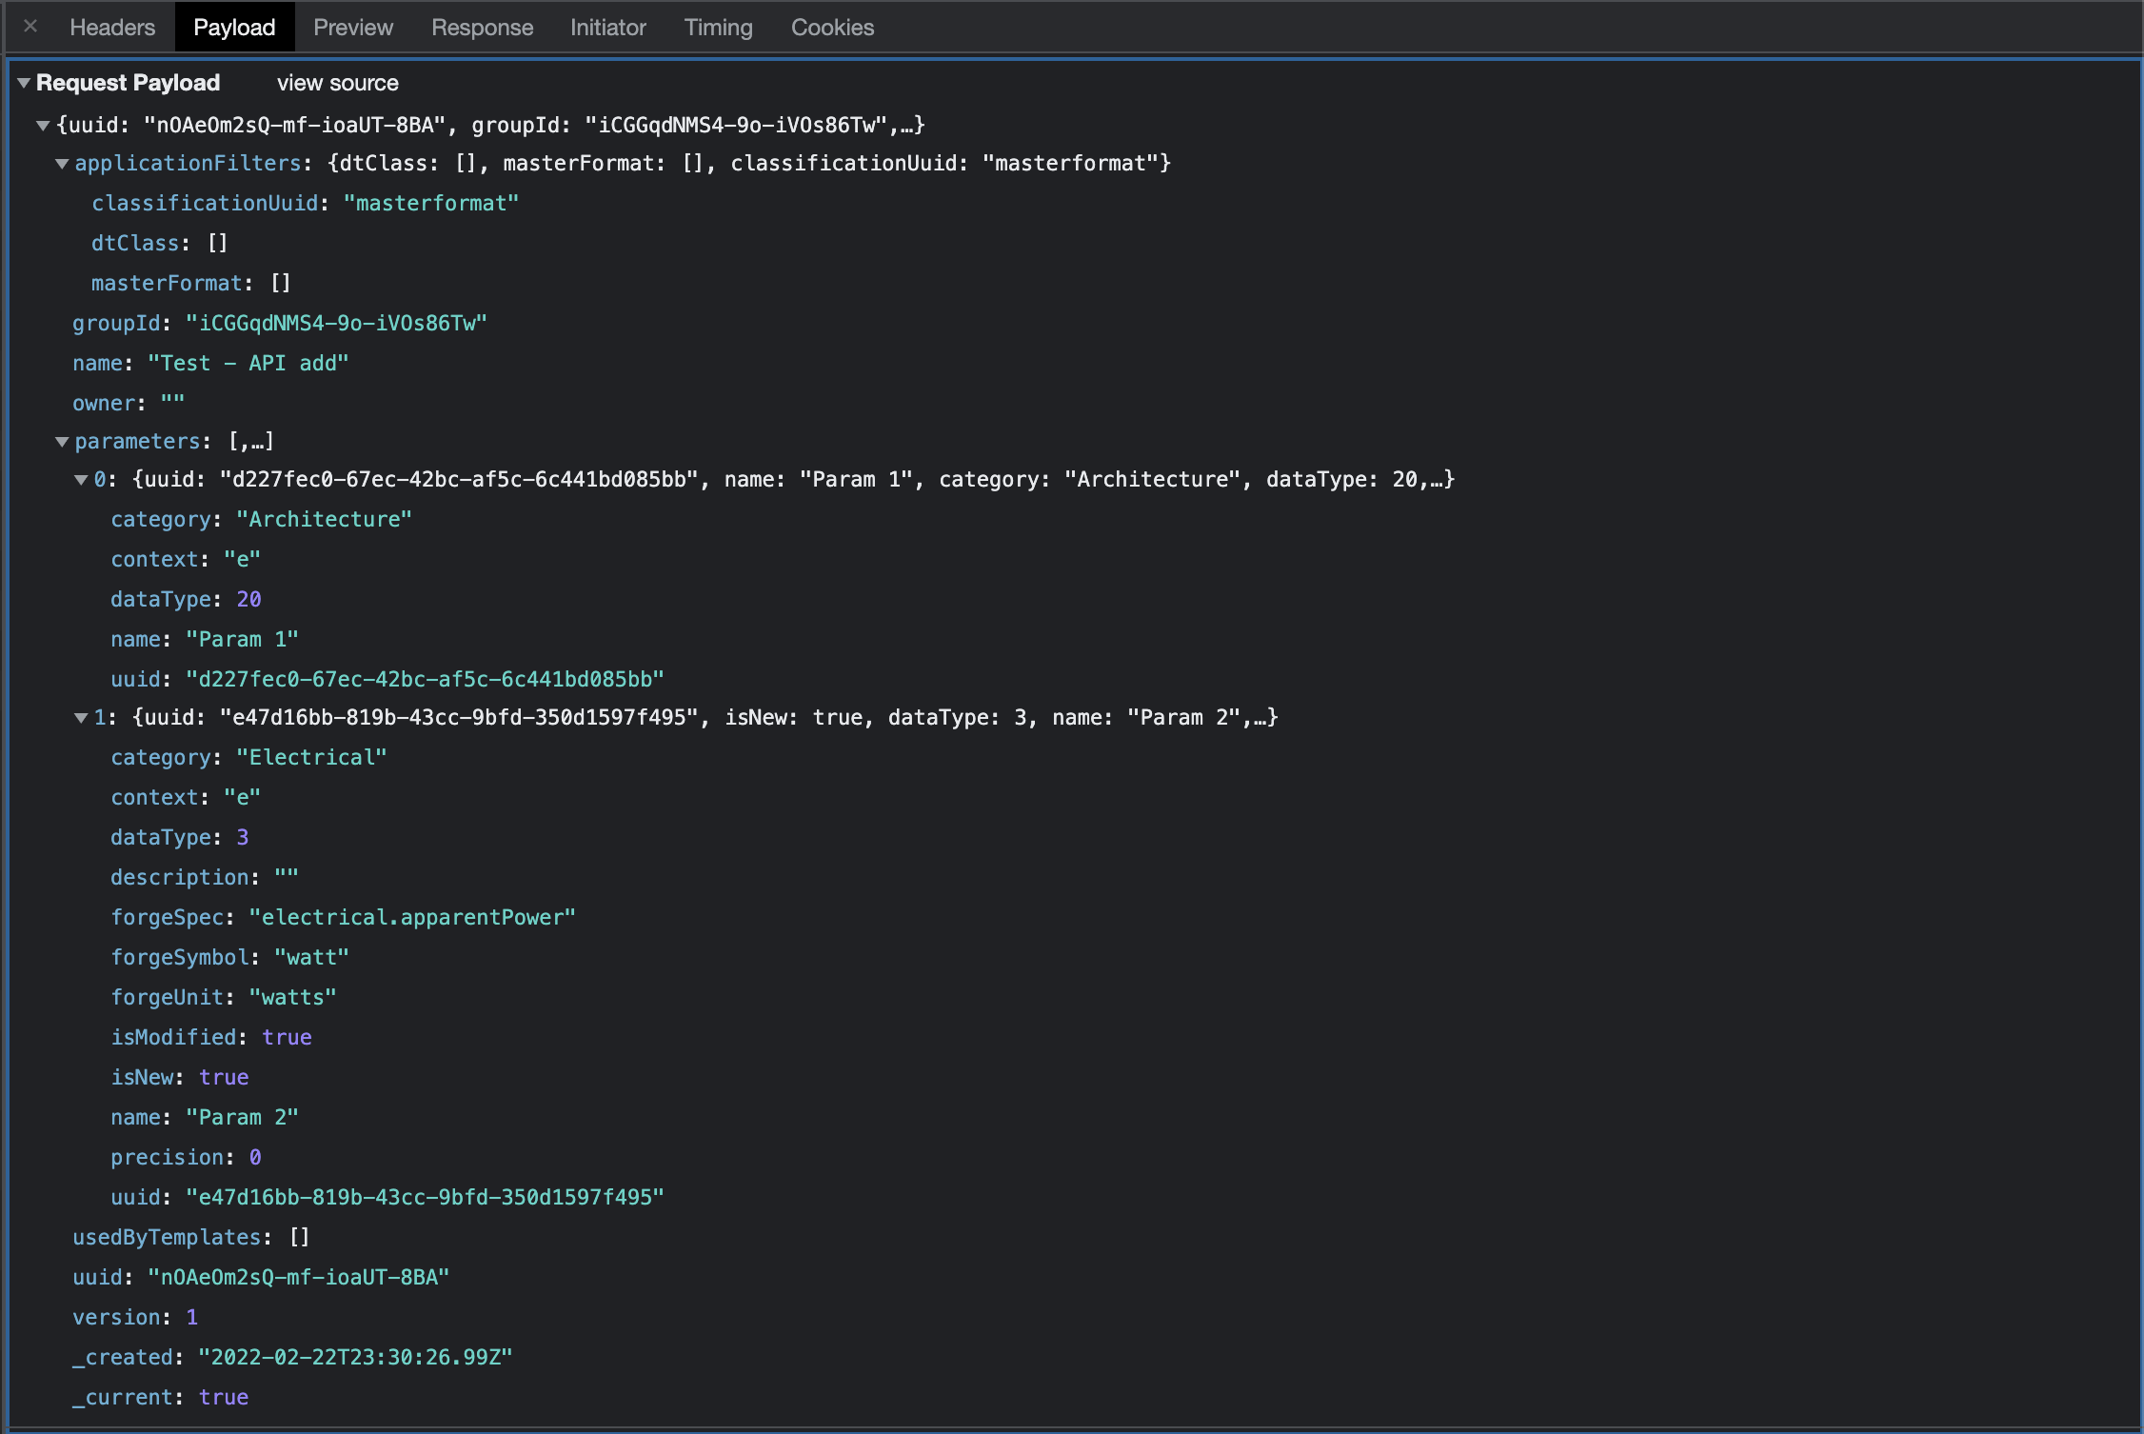Switch to the Headers tab
2144x1434 pixels.
[x=112, y=28]
